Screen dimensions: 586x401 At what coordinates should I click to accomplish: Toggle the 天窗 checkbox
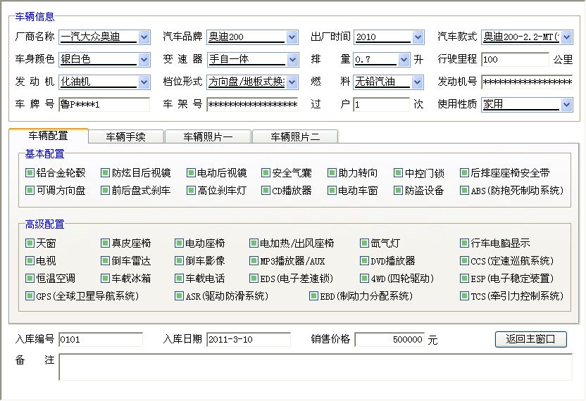[30, 243]
